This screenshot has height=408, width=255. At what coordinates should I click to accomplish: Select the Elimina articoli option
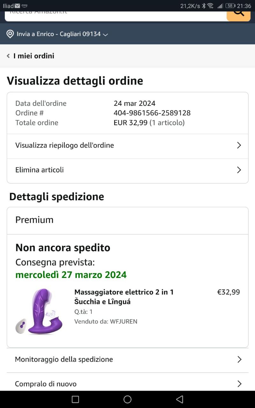pyautogui.click(x=40, y=170)
